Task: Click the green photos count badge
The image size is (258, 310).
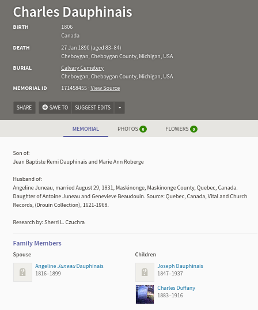Action: pyautogui.click(x=143, y=129)
